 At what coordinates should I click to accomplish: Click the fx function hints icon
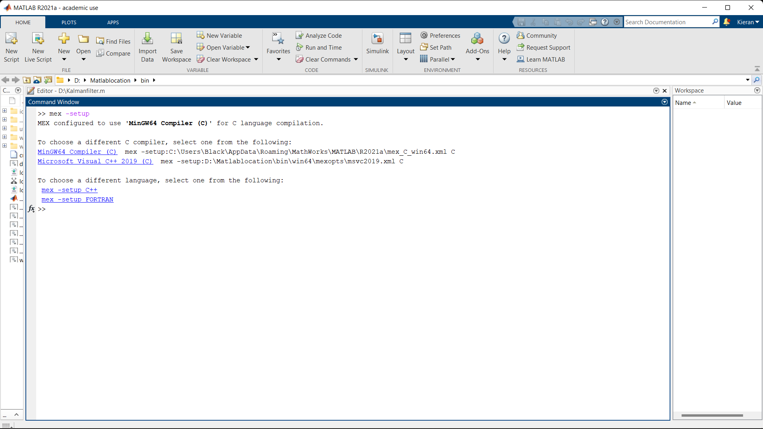31,209
